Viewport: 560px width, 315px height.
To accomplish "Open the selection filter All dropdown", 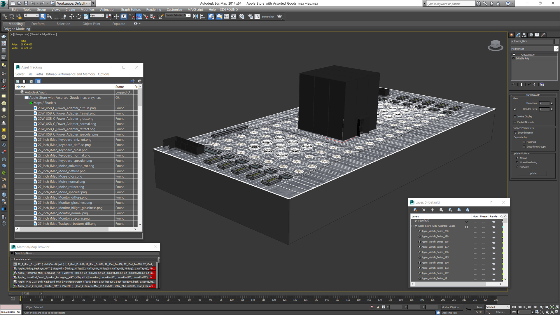I will 31,15.
